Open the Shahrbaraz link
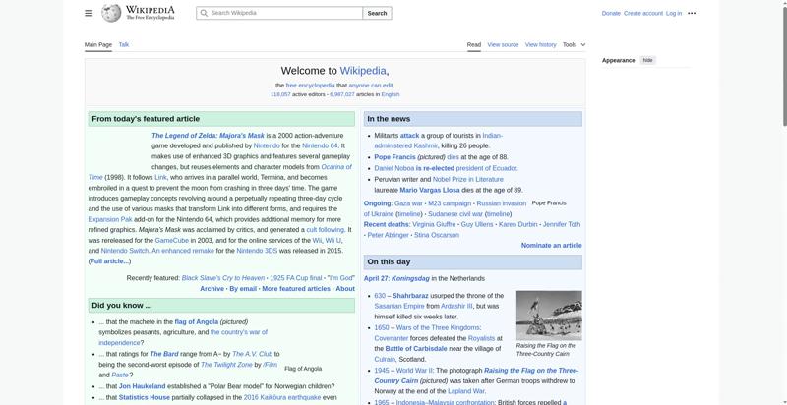 coord(410,296)
